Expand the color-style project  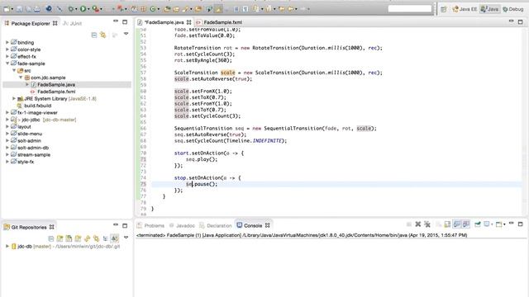pyautogui.click(x=7, y=49)
